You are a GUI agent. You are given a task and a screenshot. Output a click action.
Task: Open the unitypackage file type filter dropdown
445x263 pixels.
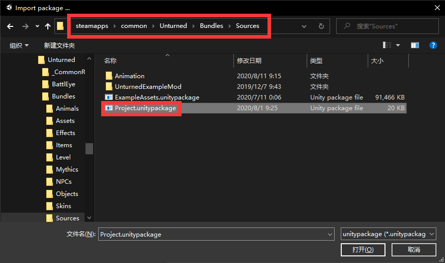389,234
